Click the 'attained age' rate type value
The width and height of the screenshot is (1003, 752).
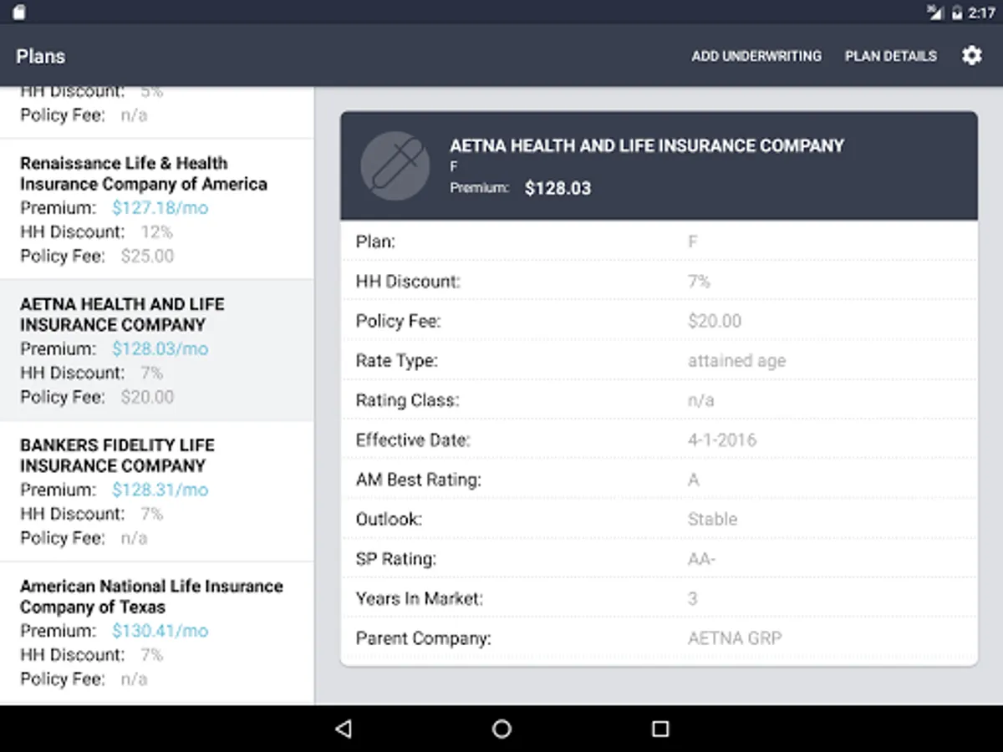[736, 361]
